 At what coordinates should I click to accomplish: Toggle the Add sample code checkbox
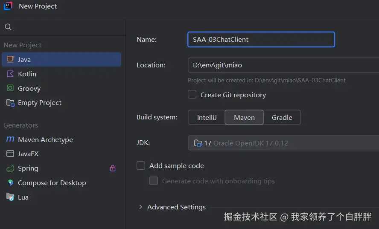pos(141,165)
